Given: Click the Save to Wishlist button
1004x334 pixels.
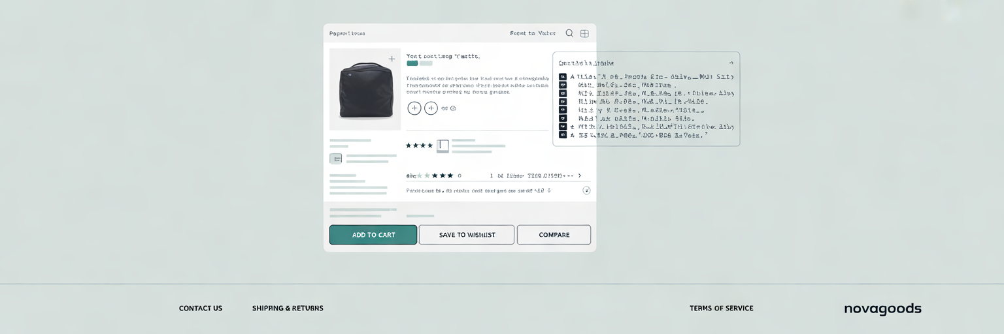Looking at the screenshot, I should [x=467, y=235].
